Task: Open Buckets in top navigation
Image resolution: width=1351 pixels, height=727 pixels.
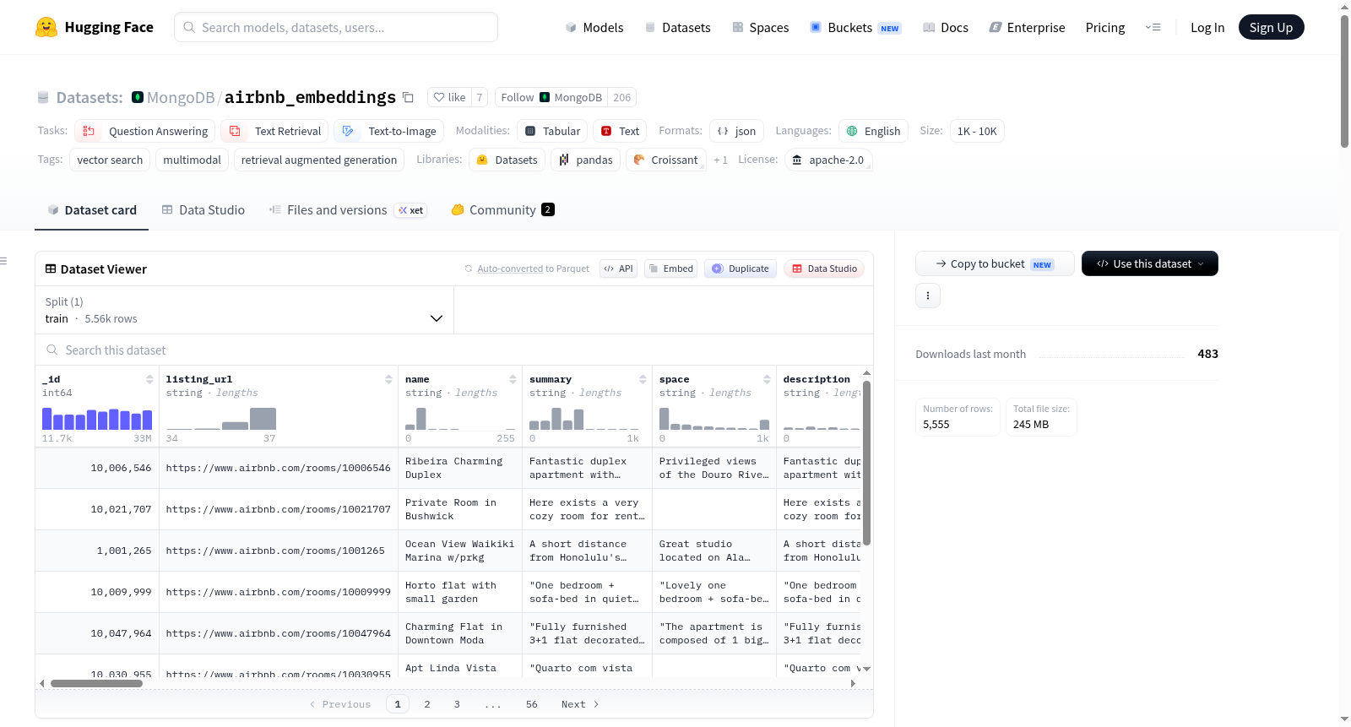Action: [x=855, y=27]
